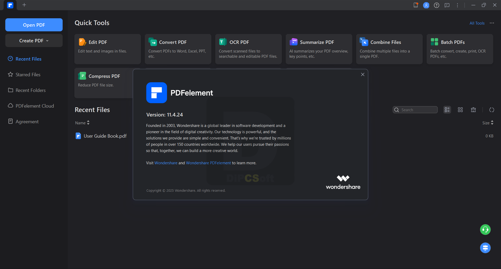Open the title bar three-dot menu
Screen dimensions: 501x269
coord(457,5)
